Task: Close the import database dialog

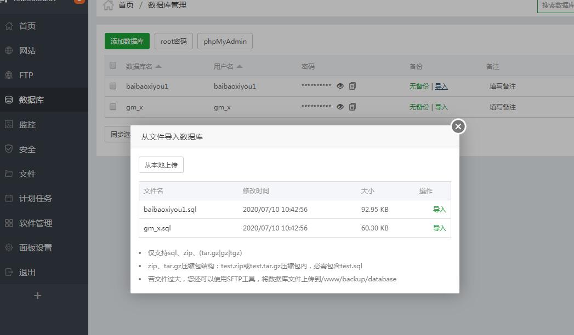Action: [x=458, y=126]
